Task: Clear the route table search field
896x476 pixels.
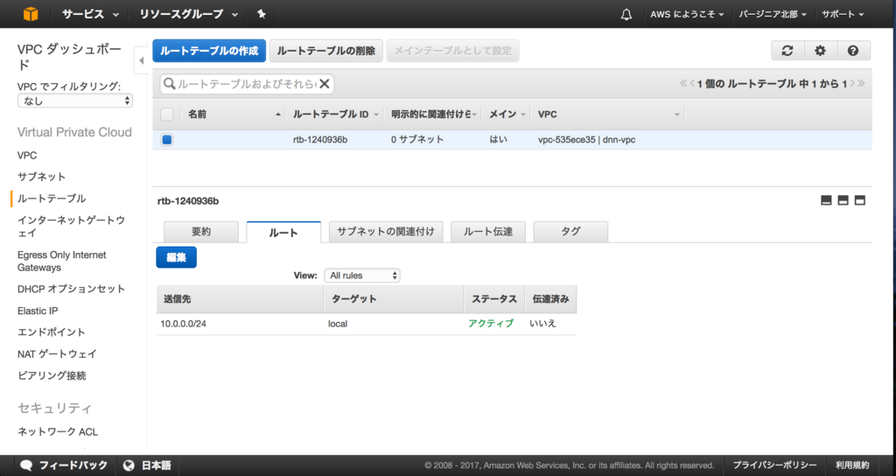Action: (x=325, y=84)
